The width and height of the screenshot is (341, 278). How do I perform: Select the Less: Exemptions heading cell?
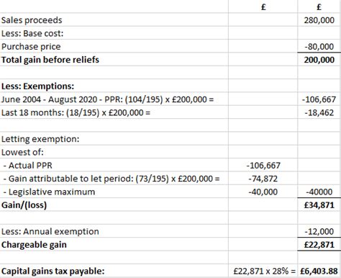(x=114, y=86)
